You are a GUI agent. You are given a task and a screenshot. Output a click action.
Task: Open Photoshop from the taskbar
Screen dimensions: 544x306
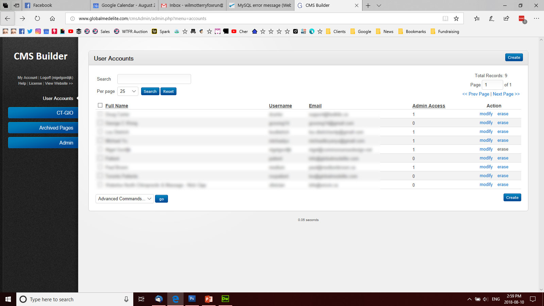click(192, 299)
